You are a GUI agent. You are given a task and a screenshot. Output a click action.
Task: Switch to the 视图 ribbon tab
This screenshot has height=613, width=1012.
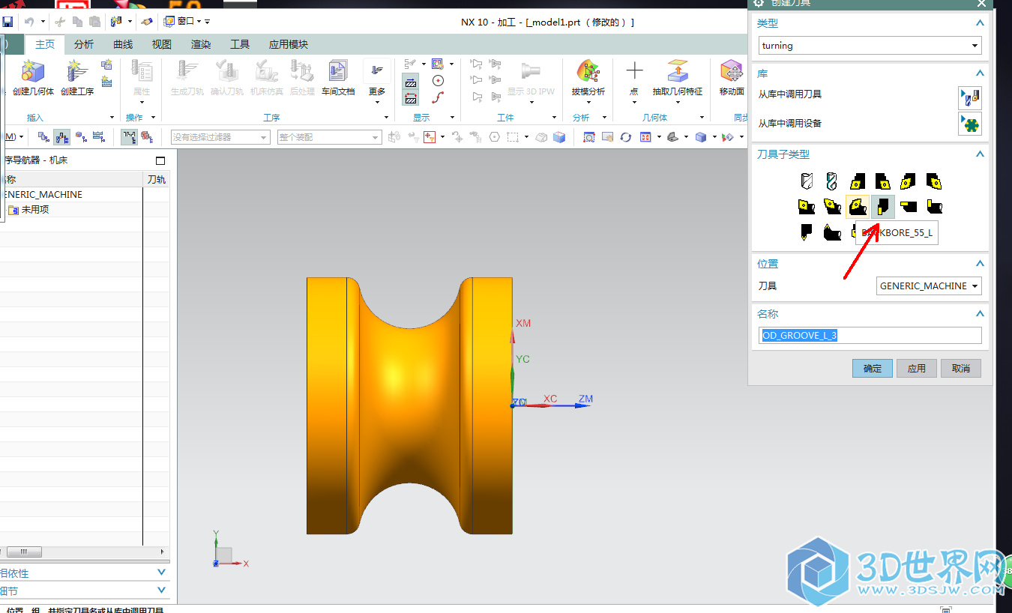coord(162,44)
